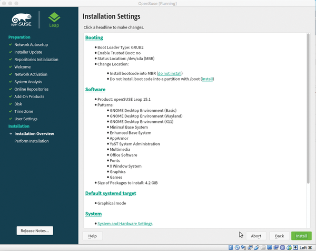316x251 pixels.
Task: Click 'Minimal Base System' pattern
Action: point(129,127)
